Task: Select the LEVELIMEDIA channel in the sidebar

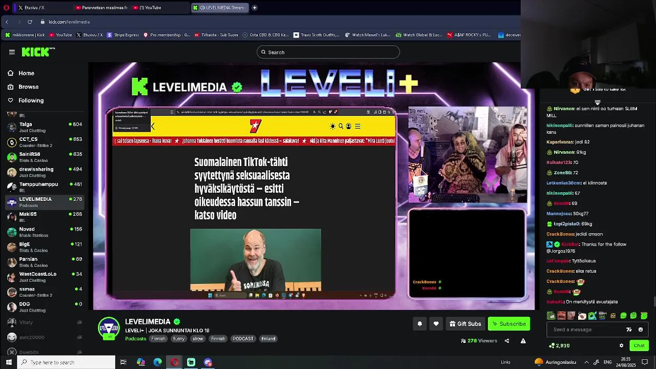Action: pos(45,202)
